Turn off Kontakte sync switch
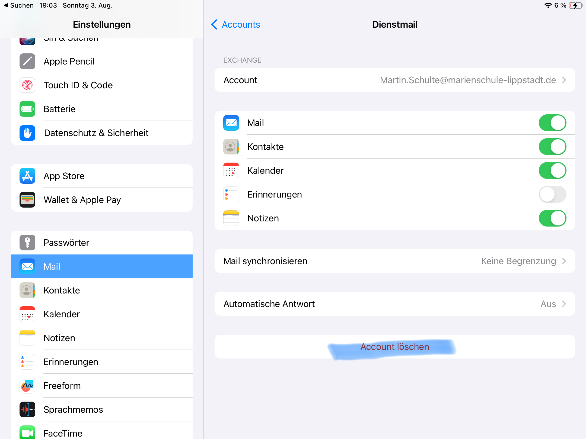Screen dimensions: 586x439 tap(552, 147)
